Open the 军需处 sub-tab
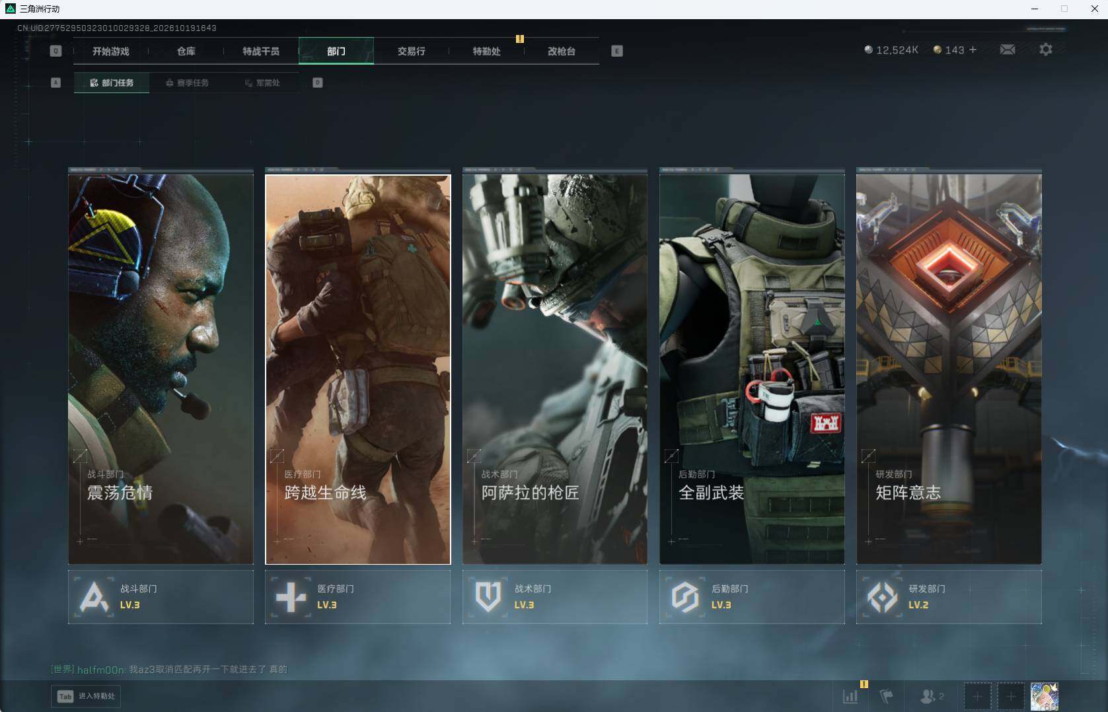The width and height of the screenshot is (1108, 712). [x=262, y=83]
